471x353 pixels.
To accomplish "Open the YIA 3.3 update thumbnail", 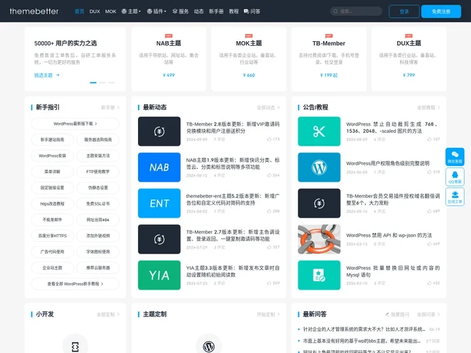I will [x=159, y=275].
